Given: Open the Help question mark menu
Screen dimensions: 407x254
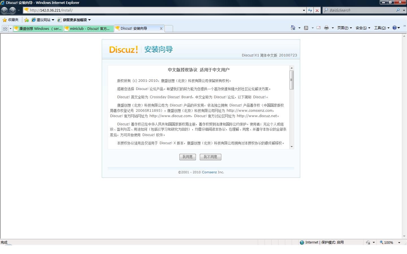Looking at the screenshot, I should [396, 28].
